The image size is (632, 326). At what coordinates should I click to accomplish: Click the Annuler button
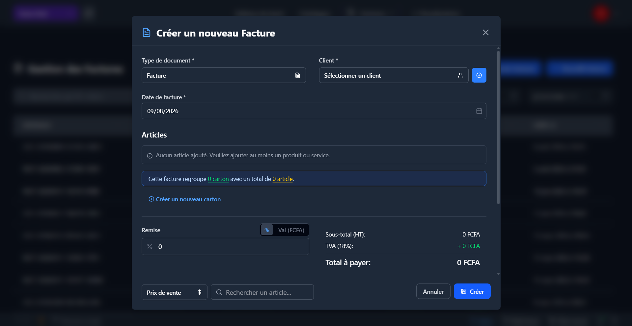pos(433,291)
